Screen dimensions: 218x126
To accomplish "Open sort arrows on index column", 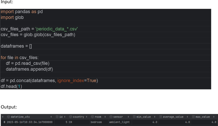I will (x=3, y=117).
